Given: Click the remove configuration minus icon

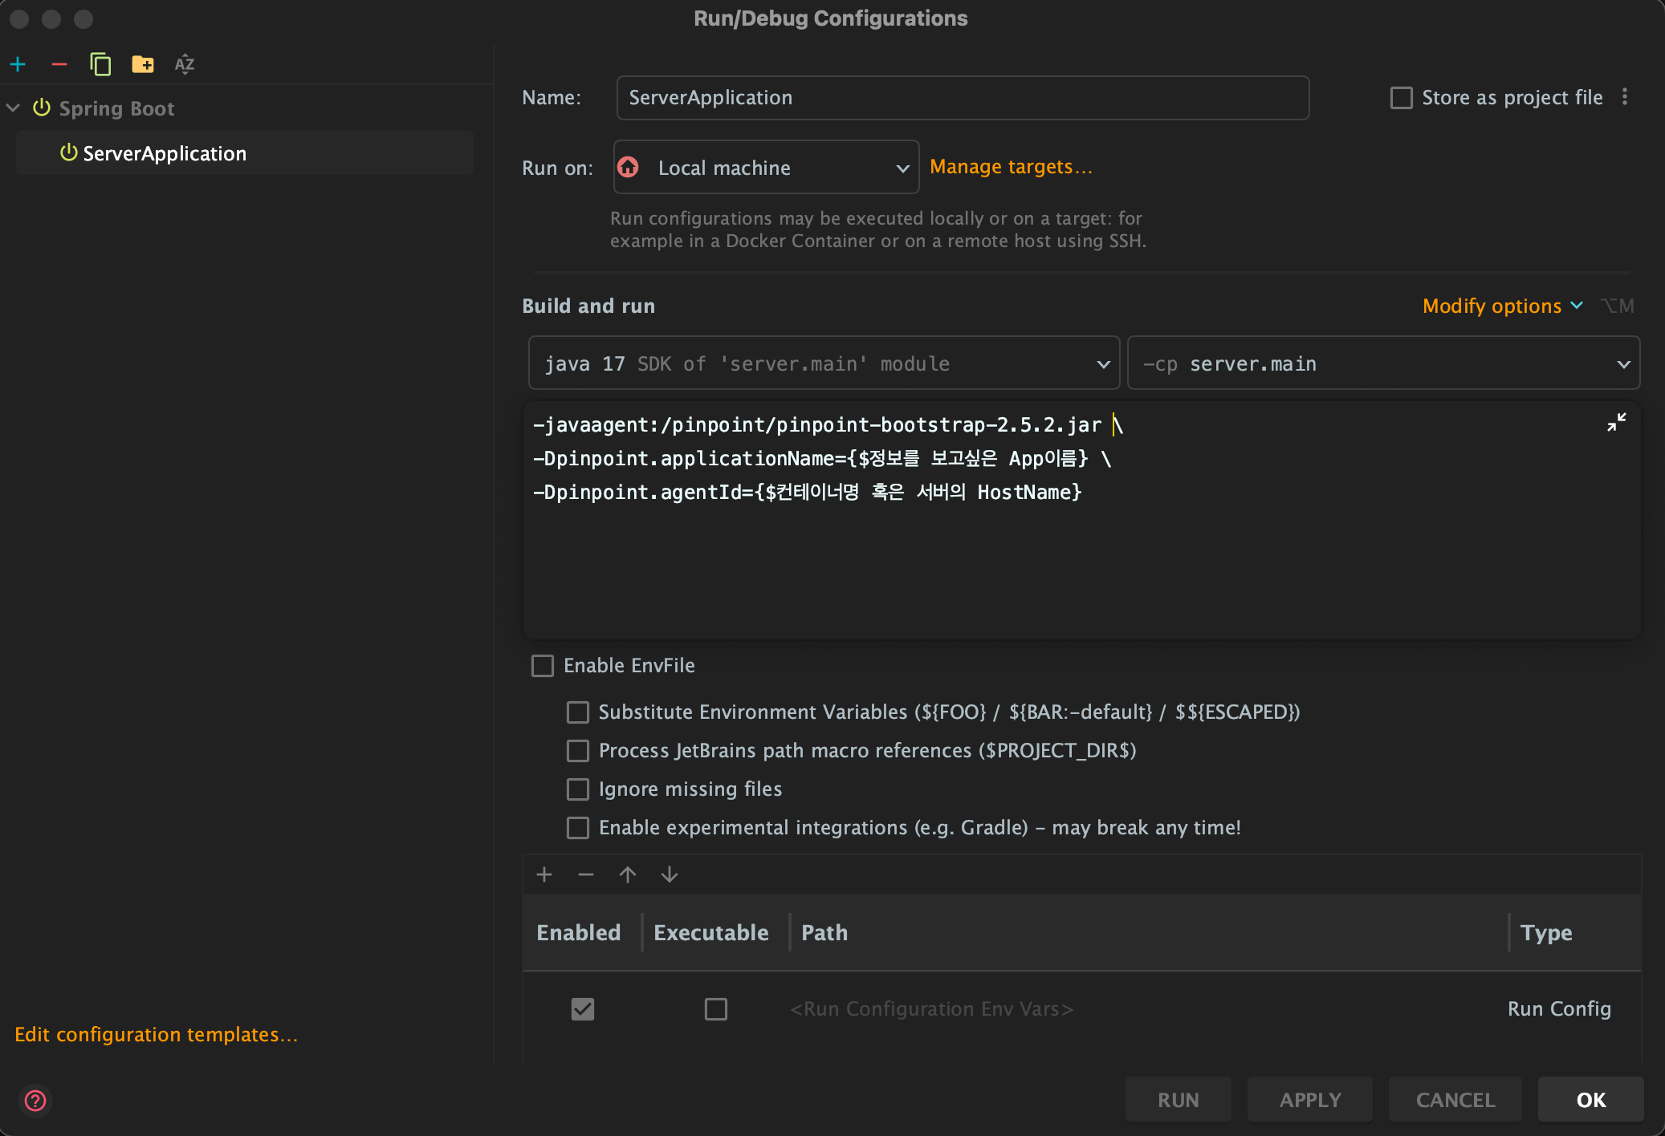Looking at the screenshot, I should (x=59, y=64).
